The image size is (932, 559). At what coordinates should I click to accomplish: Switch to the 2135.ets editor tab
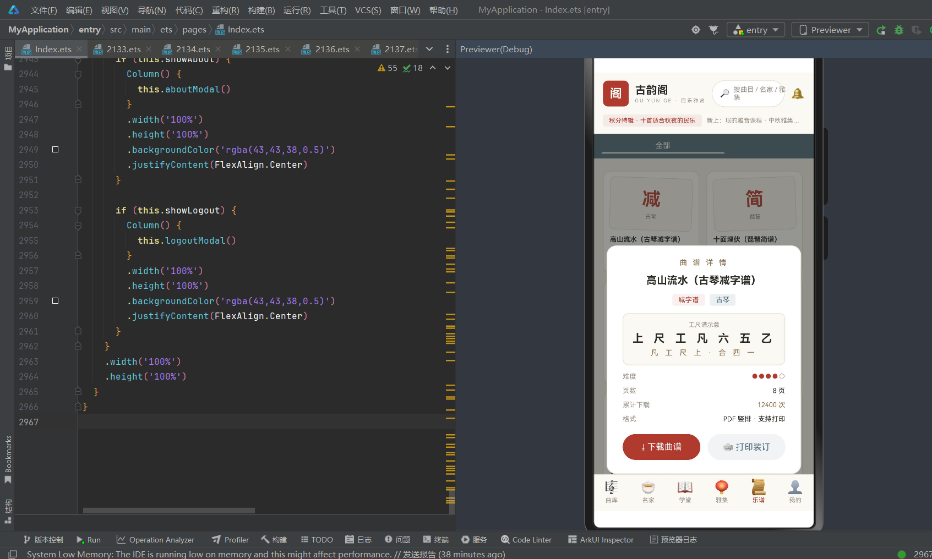(x=262, y=49)
